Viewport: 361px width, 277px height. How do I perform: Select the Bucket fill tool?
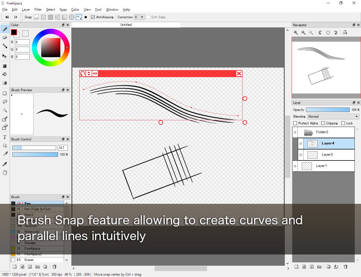[5, 74]
